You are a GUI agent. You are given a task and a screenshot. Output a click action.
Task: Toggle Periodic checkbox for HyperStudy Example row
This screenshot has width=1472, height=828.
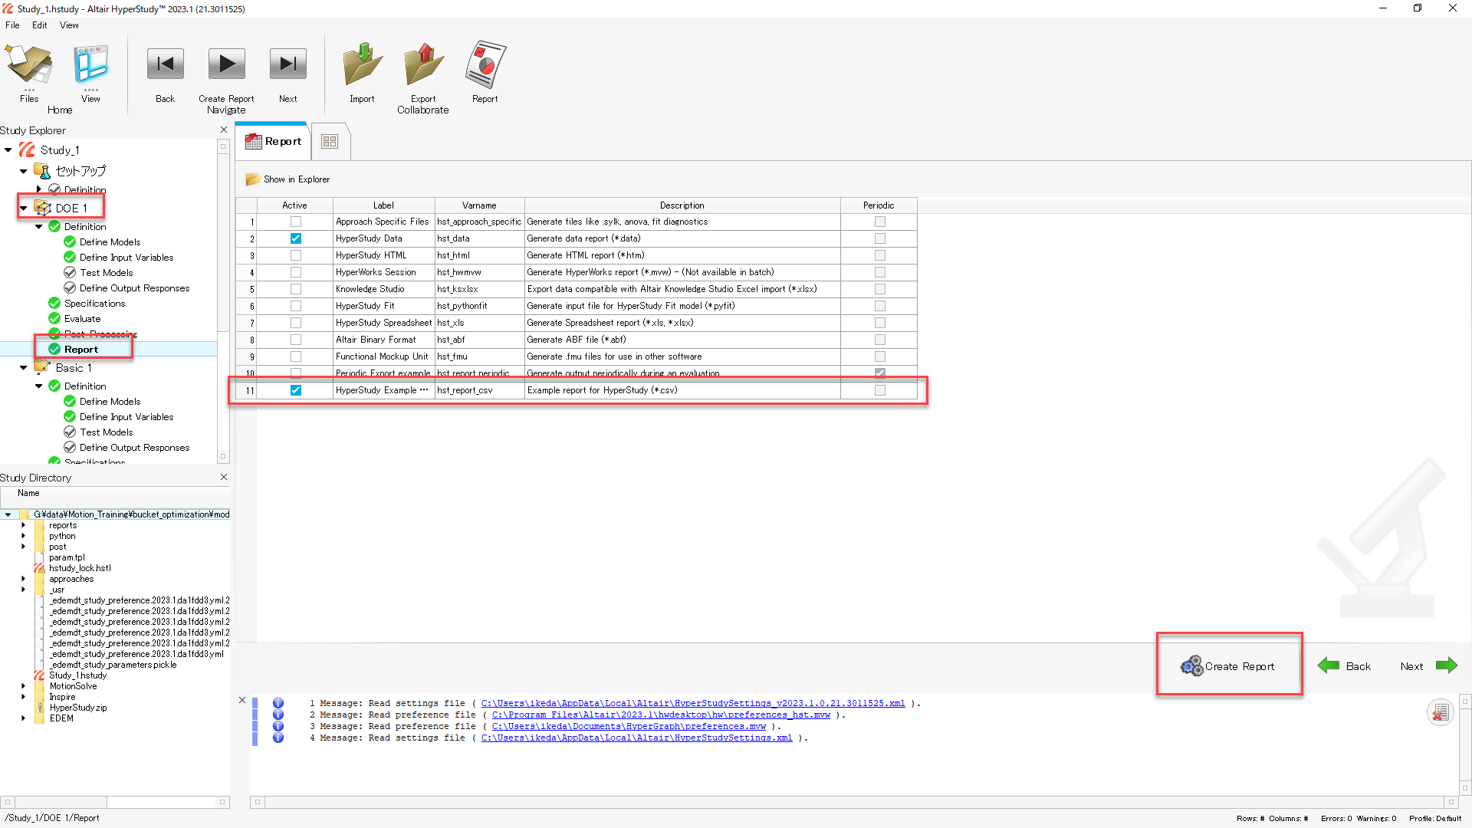coord(879,390)
